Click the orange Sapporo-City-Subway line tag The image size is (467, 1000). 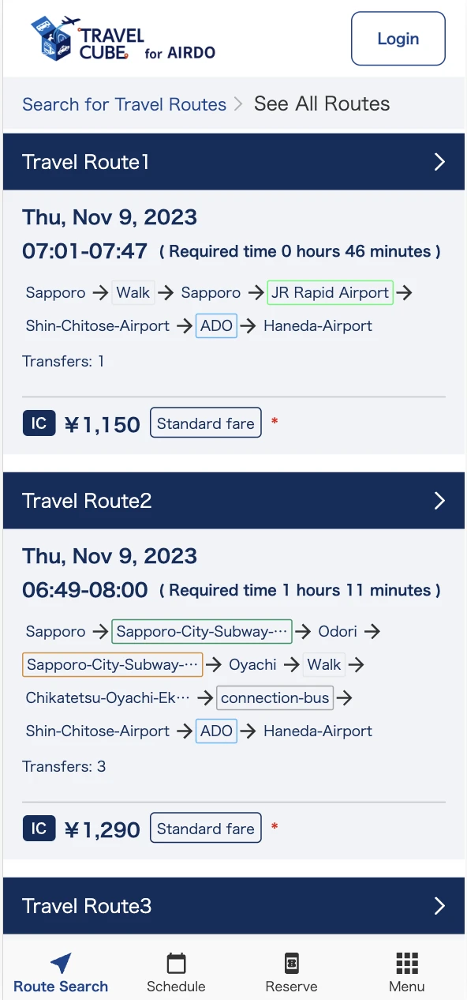point(112,664)
